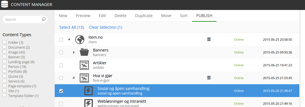Tick the Banner content type filter

click(5, 57)
